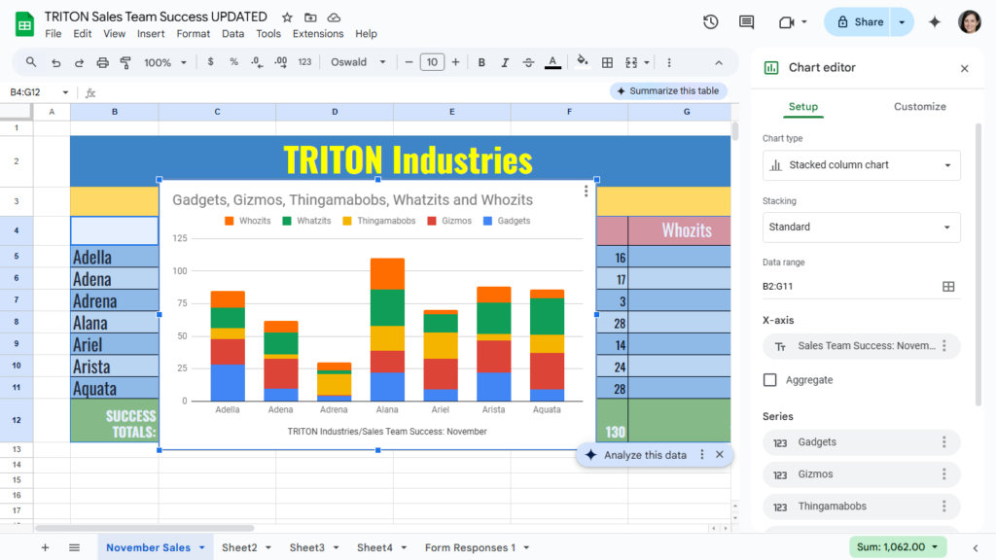996x560 pixels.
Task: Expand the Stacking Standard dropdown
Action: pos(861,227)
